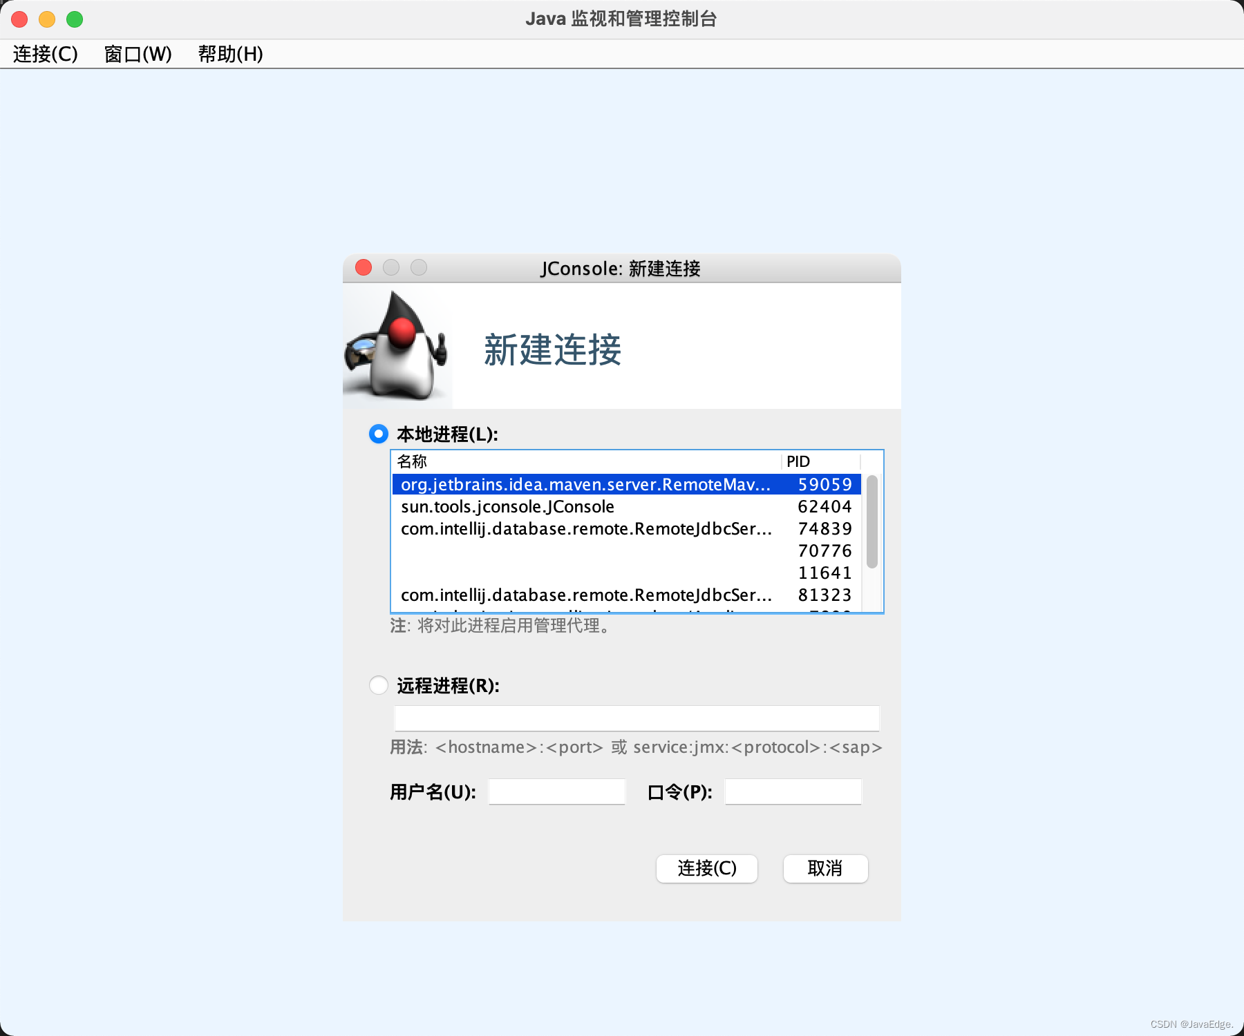Select the RemoteJdbcSer process with PID 81323
This screenshot has width=1244, height=1036.
click(627, 595)
